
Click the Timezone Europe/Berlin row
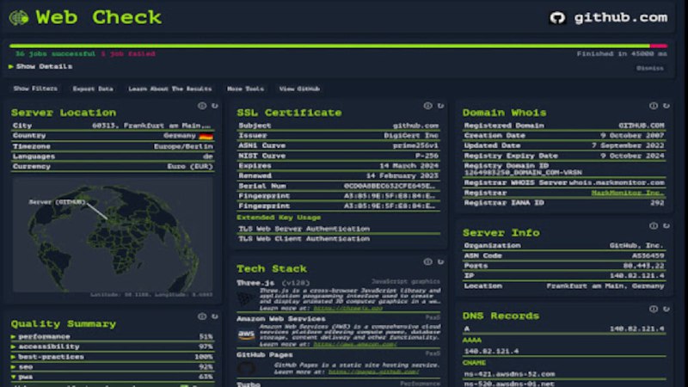113,146
